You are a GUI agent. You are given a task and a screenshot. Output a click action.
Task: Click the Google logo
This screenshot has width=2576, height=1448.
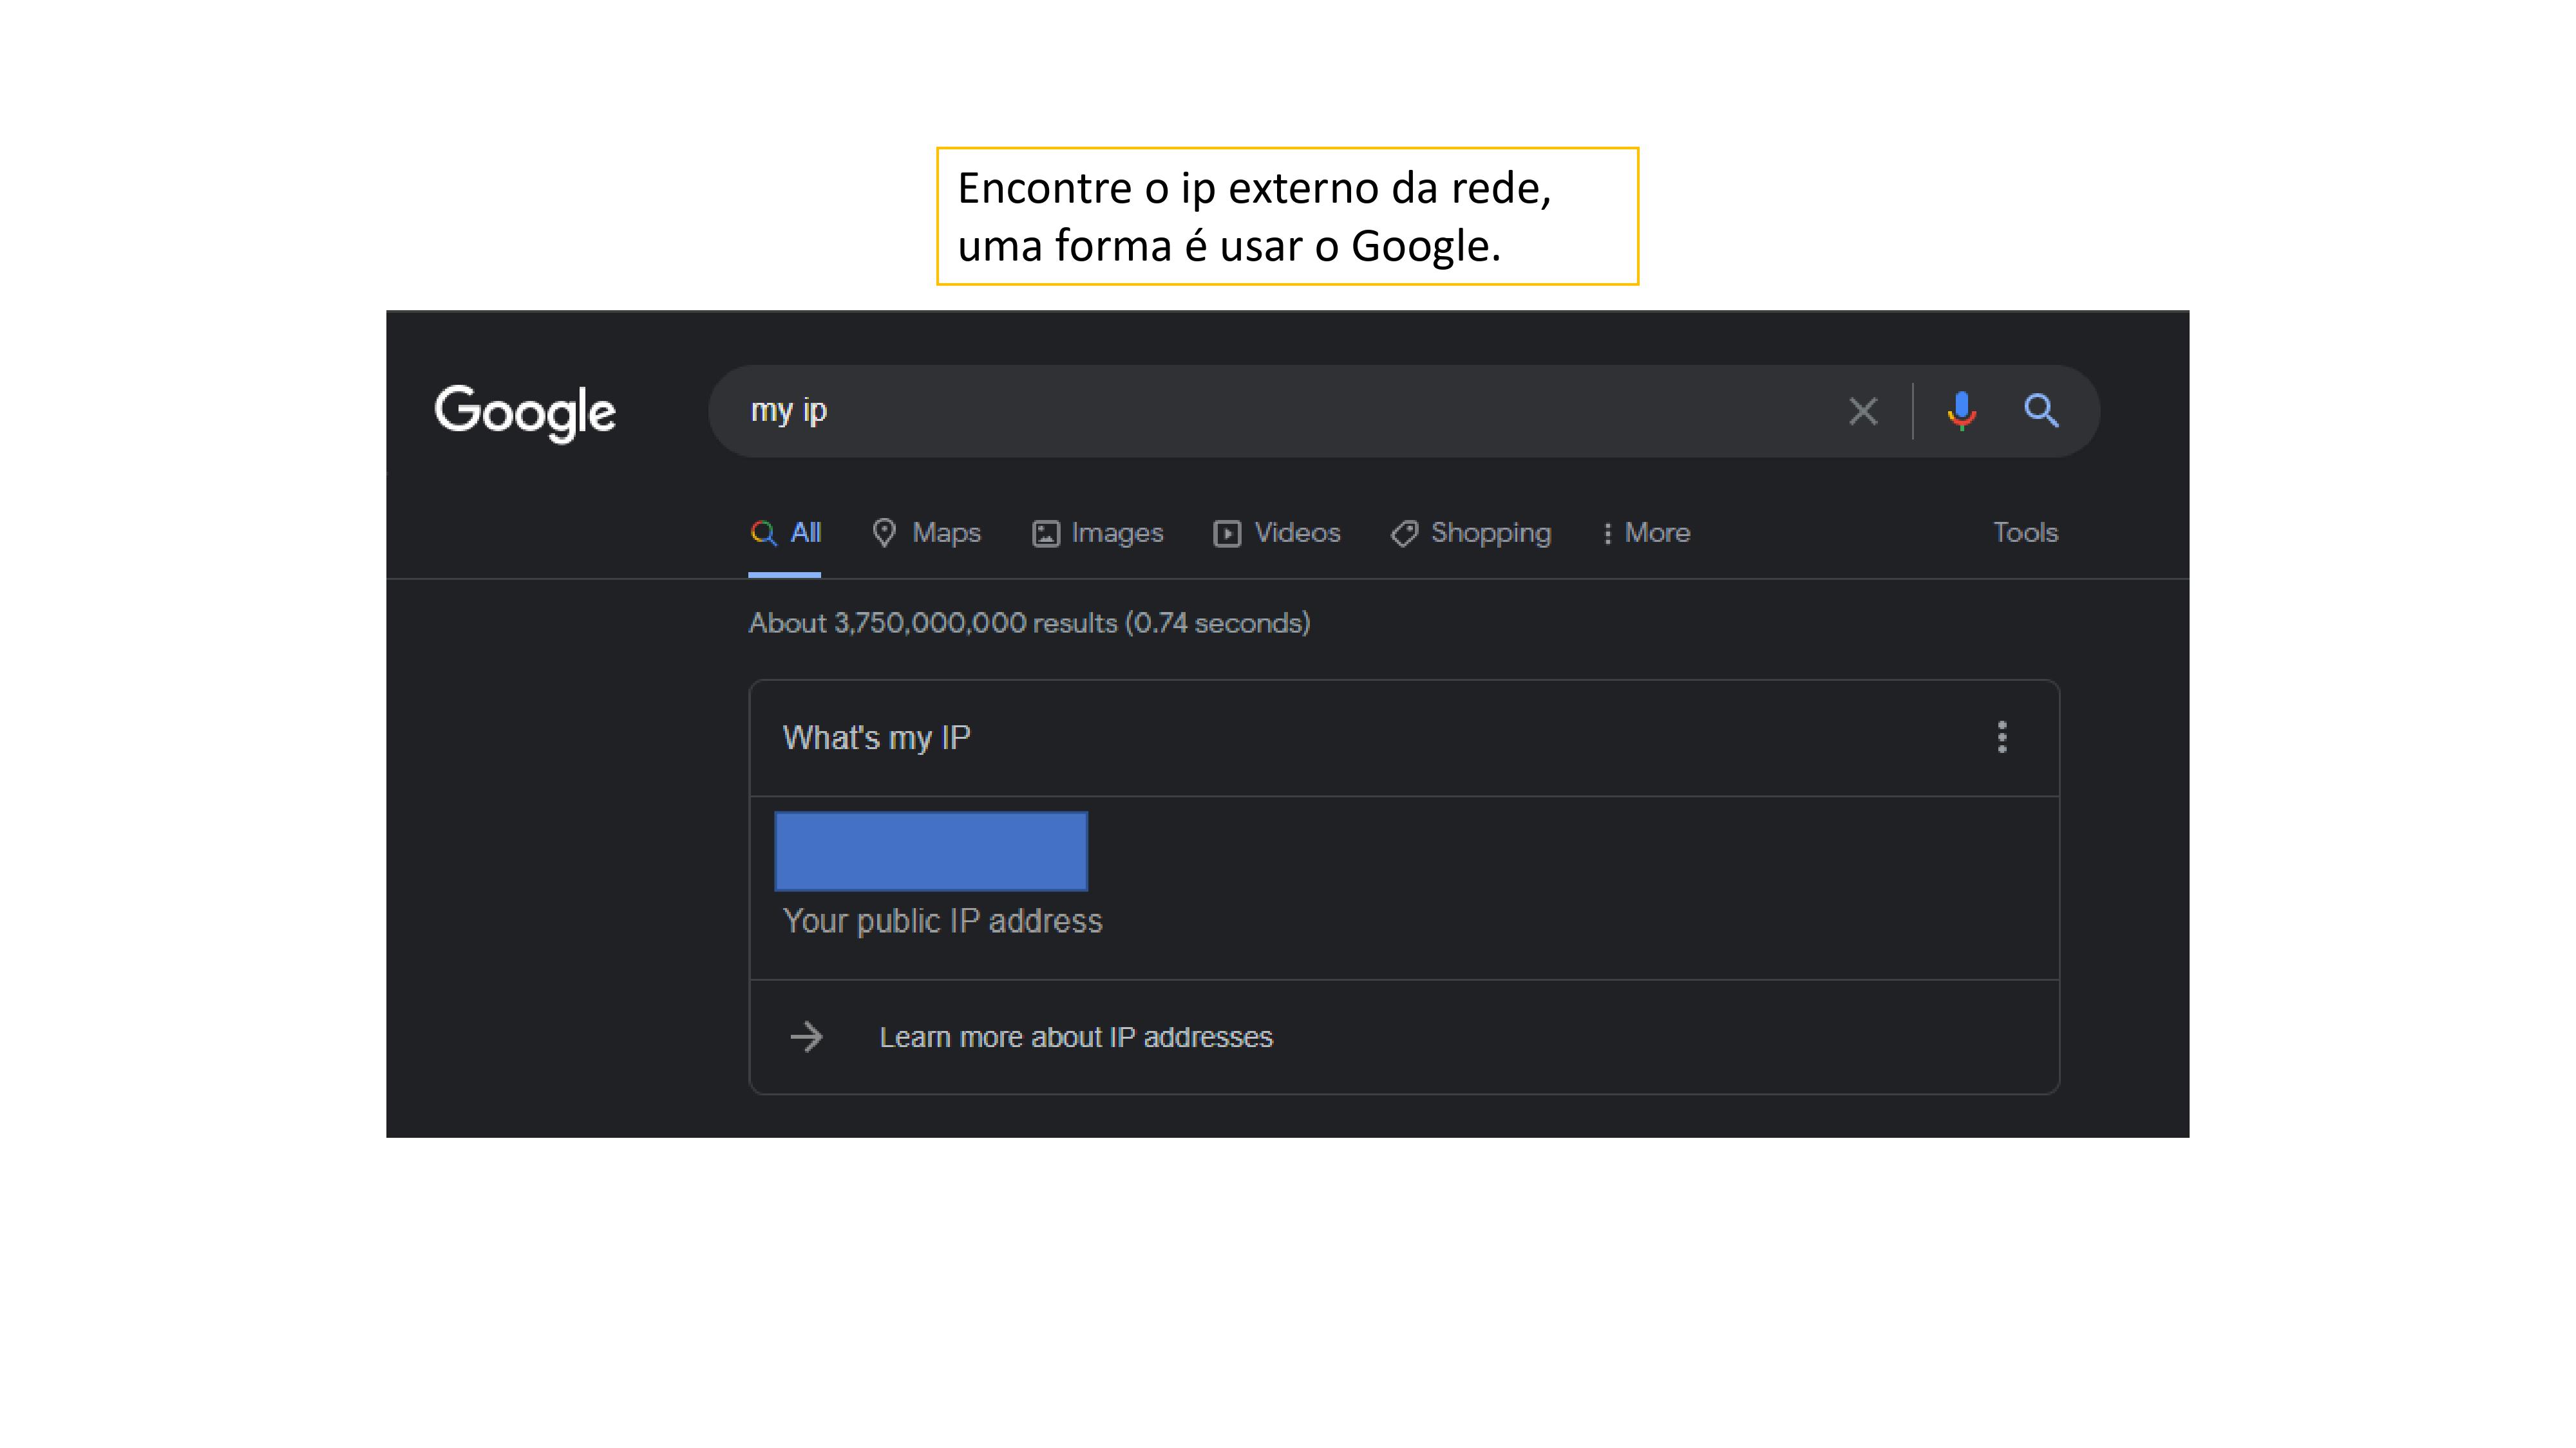point(525,412)
